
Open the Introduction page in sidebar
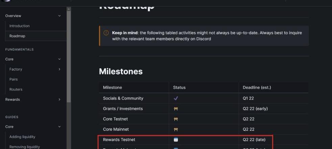click(20, 26)
